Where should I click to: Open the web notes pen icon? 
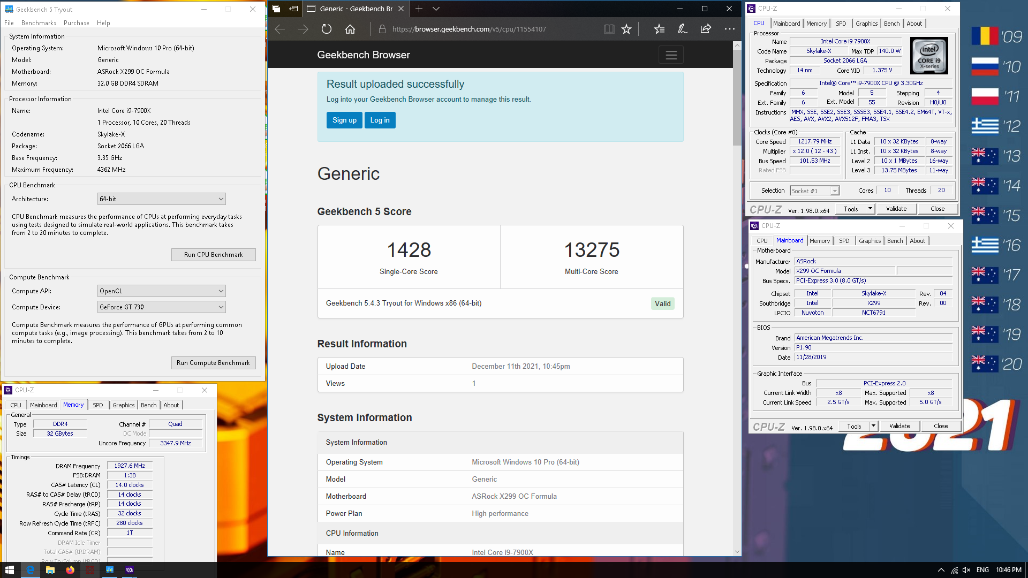click(683, 29)
